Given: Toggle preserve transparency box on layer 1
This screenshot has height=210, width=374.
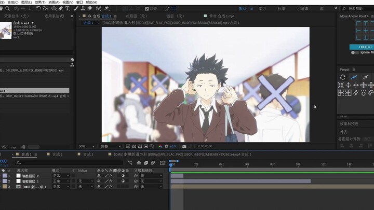Looking at the screenshot, I should (x=73, y=176).
